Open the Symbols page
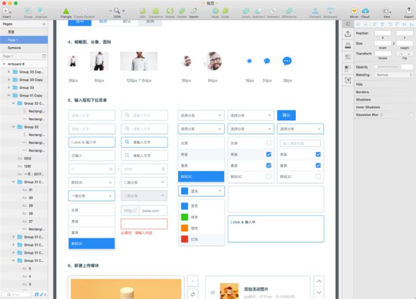 pos(14,48)
